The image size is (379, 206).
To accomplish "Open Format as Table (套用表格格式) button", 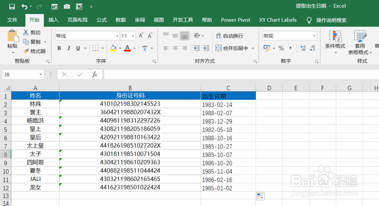I will point(360,42).
